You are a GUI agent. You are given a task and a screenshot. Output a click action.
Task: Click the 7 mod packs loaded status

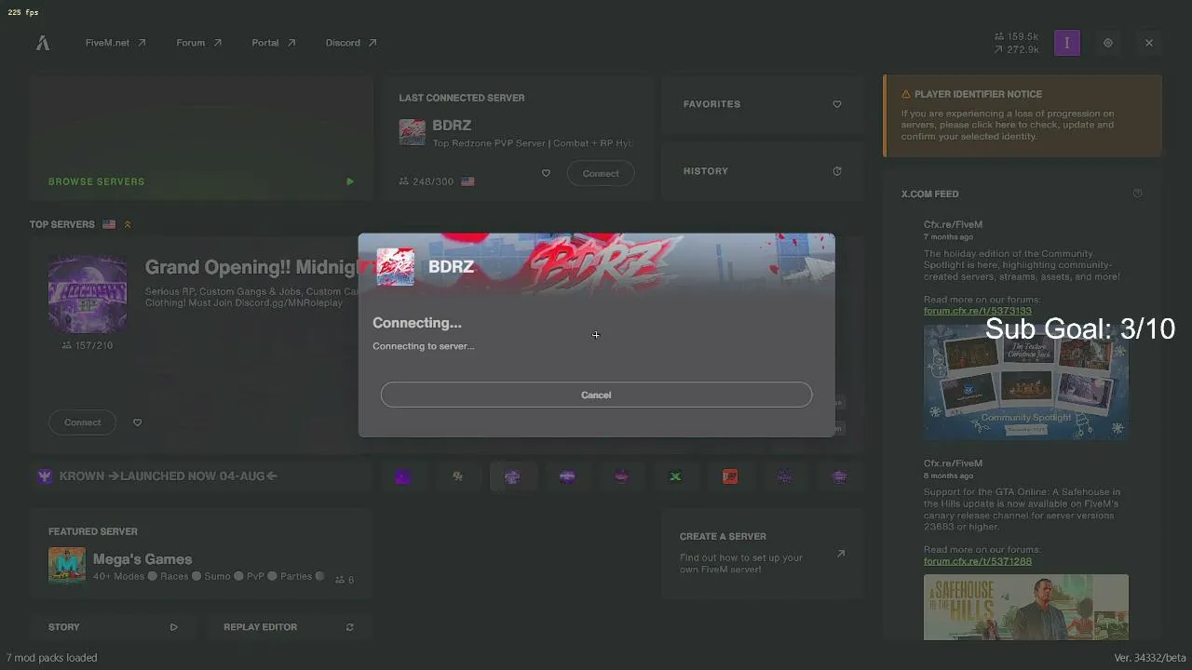click(x=51, y=658)
